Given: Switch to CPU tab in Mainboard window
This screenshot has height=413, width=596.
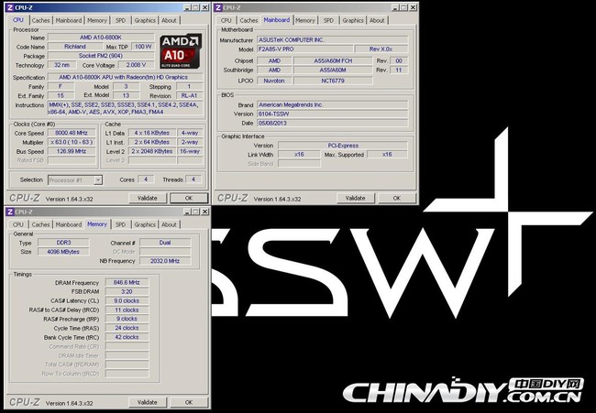Looking at the screenshot, I should click(226, 20).
